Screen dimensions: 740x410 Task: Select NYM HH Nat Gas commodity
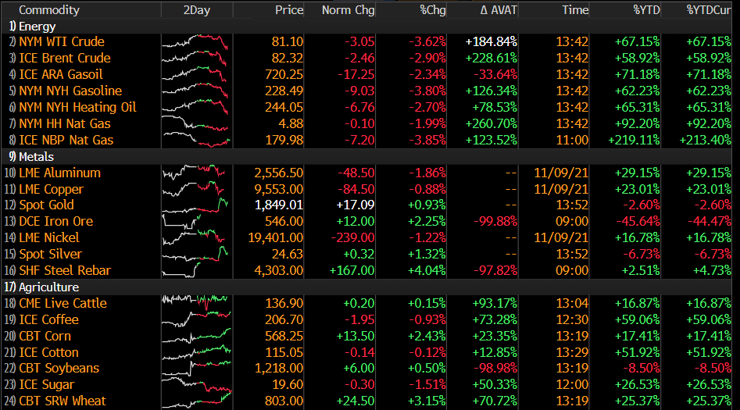[x=65, y=124]
